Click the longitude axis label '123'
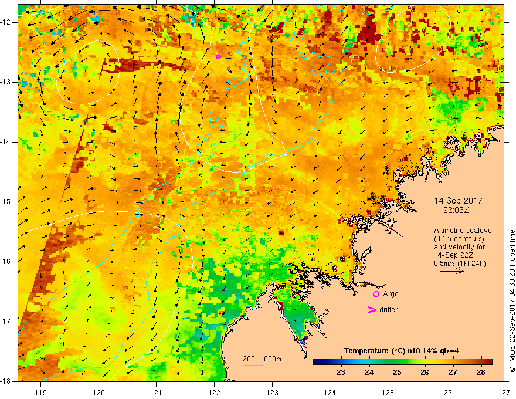 coord(272,393)
